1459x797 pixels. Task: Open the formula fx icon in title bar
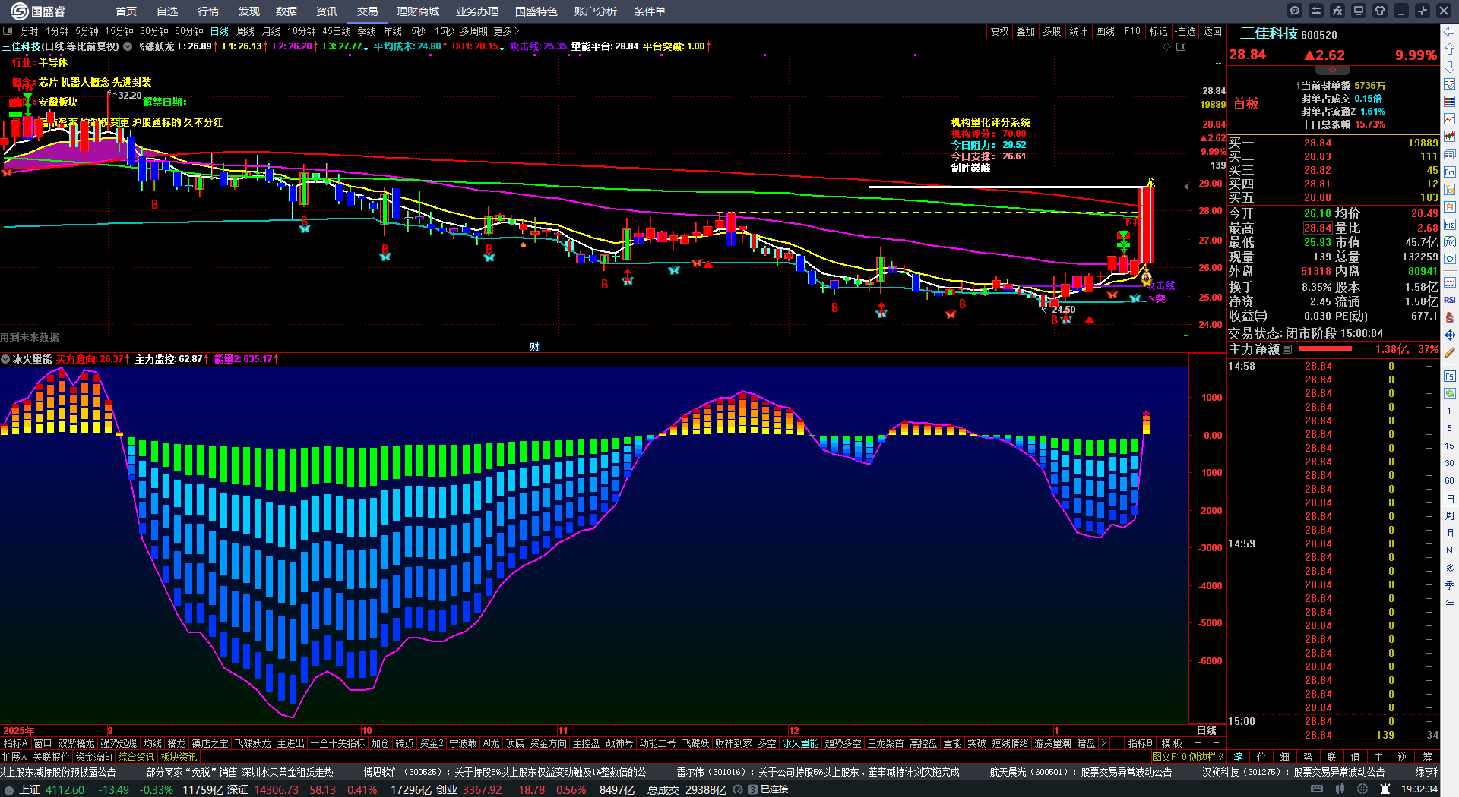click(1337, 11)
